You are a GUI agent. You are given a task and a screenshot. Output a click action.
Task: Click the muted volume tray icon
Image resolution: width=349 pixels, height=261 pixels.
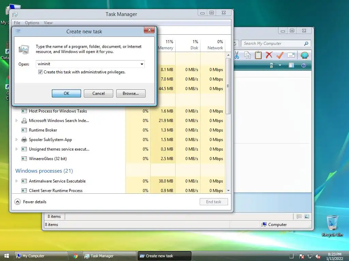pos(318,256)
